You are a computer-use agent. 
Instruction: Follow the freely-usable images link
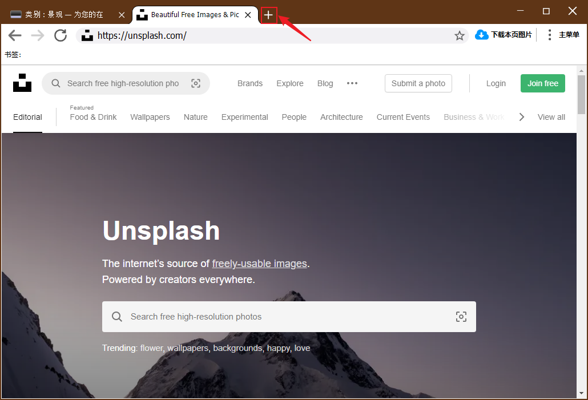click(x=260, y=264)
